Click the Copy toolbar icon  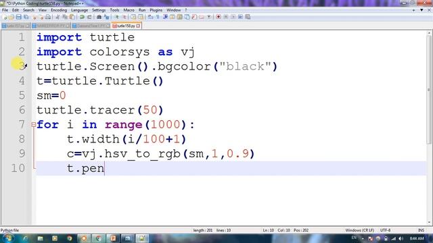[x=65, y=17]
